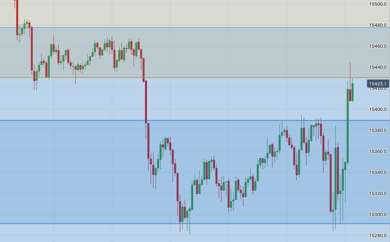Click the current price tag 15423.1
The width and height of the screenshot is (390, 242).
(x=378, y=84)
